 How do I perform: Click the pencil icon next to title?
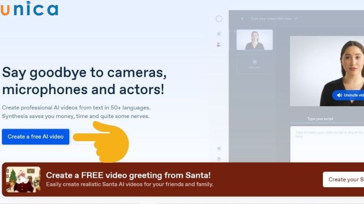tap(296, 19)
